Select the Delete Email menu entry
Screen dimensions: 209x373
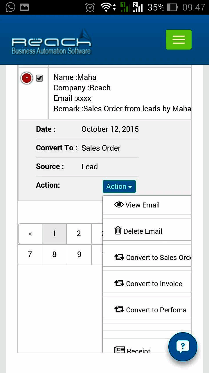pyautogui.click(x=143, y=231)
